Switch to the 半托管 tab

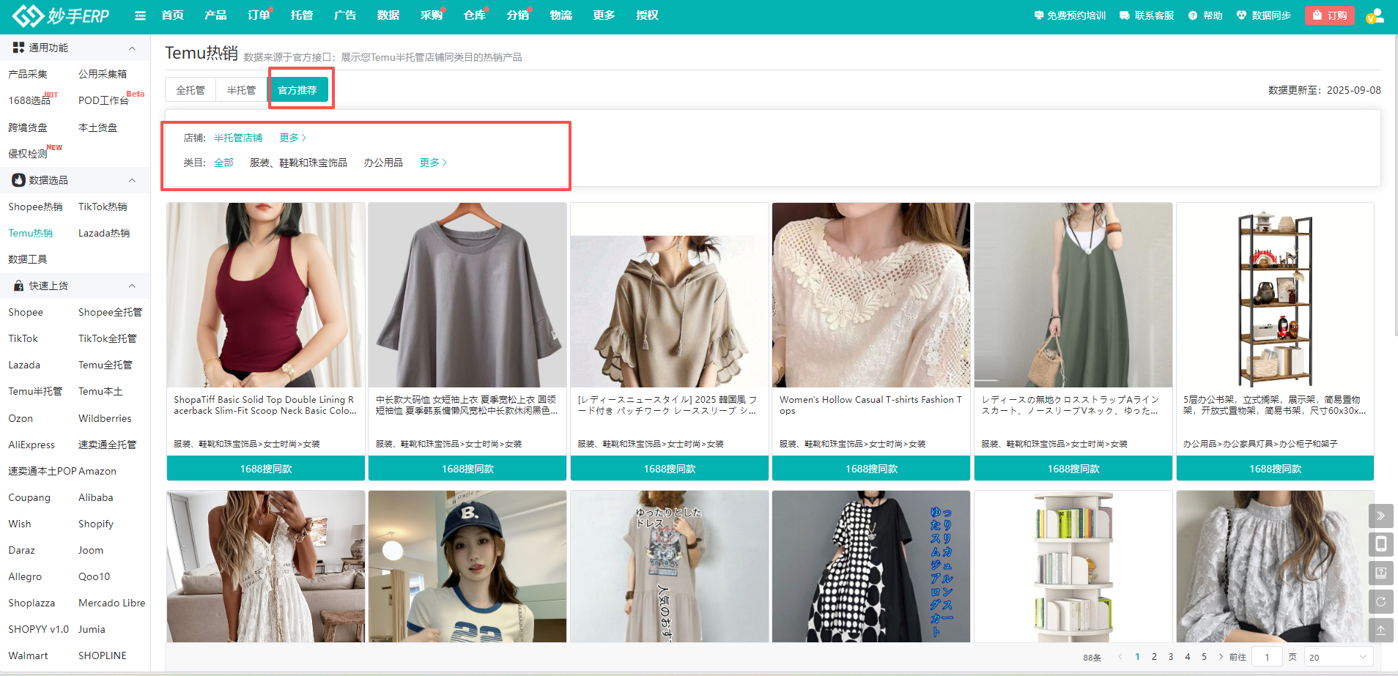241,90
